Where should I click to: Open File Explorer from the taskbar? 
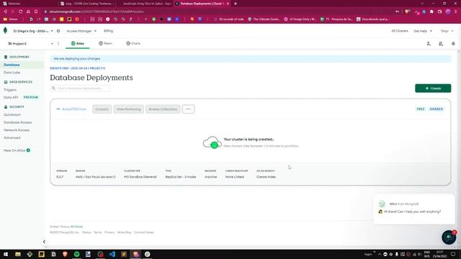pos(18,254)
